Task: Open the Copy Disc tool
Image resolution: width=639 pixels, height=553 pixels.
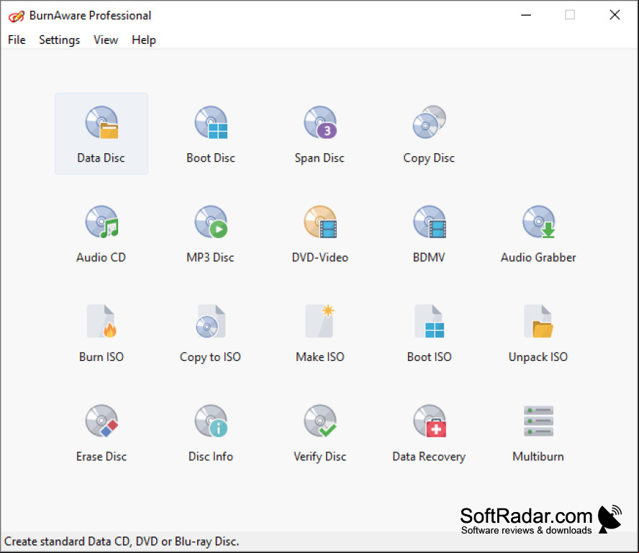Action: coord(429,134)
